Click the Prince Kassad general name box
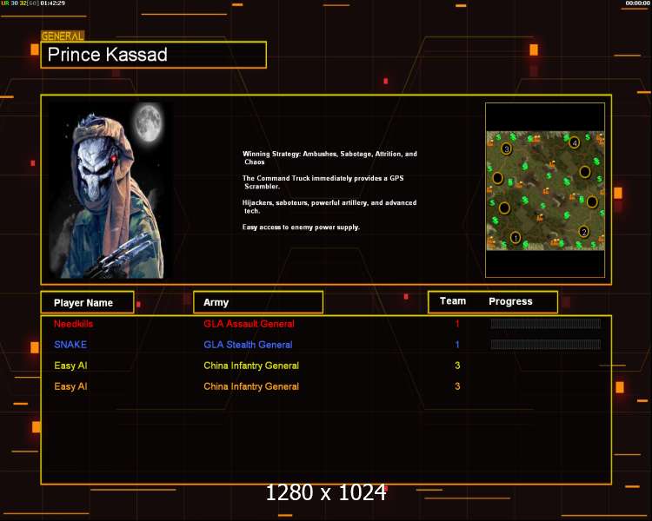This screenshot has width=652, height=521. point(153,55)
